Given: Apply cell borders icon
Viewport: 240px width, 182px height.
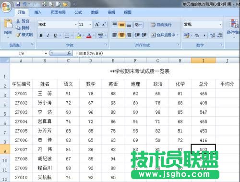Looking at the screenshot, I should pyautogui.click(x=67, y=36).
